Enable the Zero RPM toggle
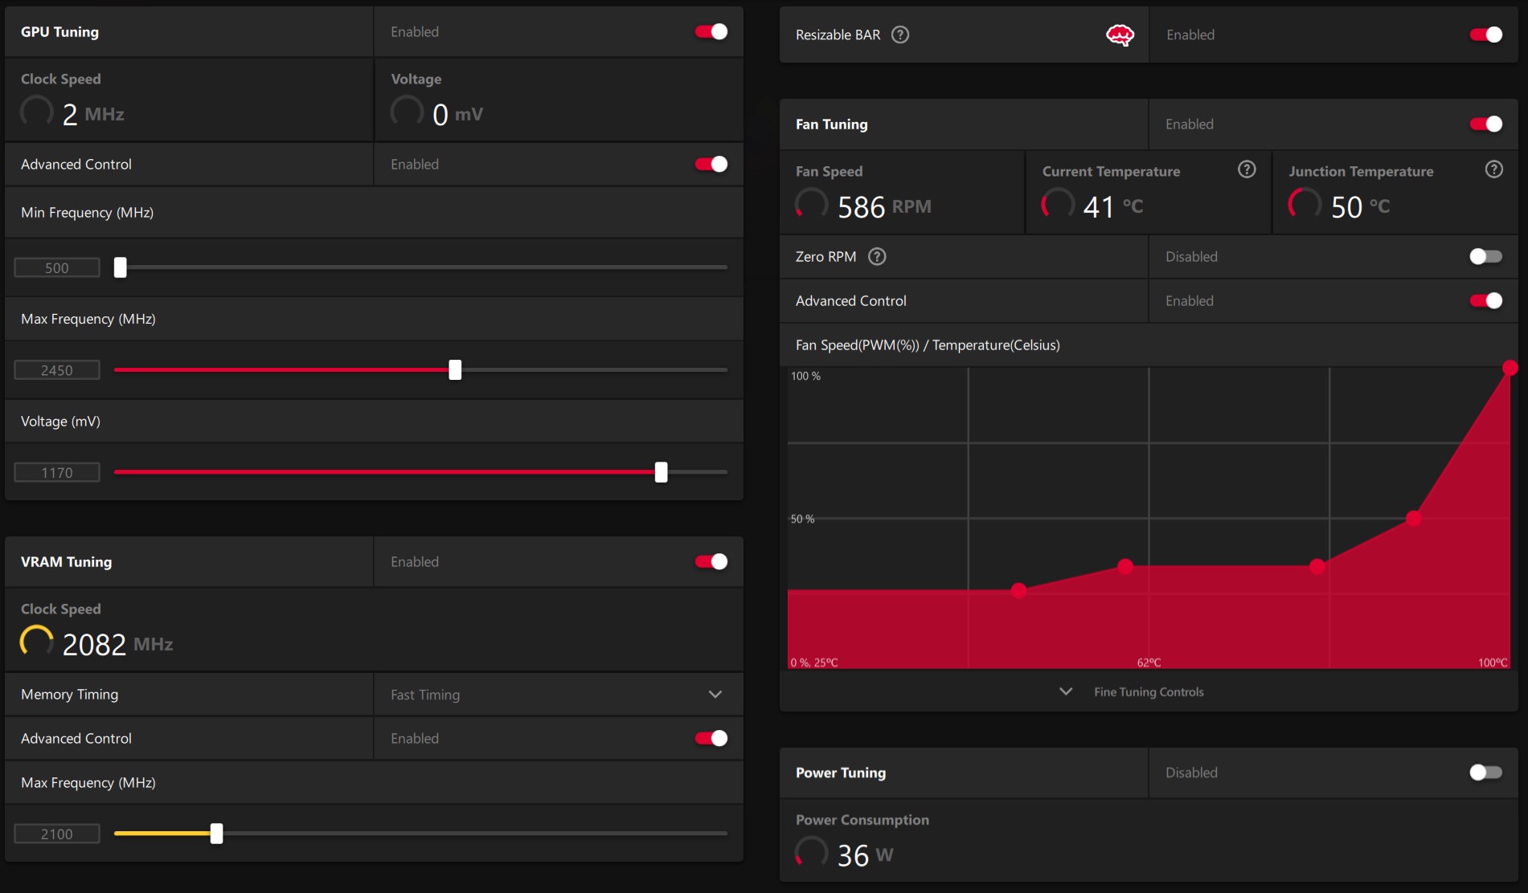Image resolution: width=1528 pixels, height=893 pixels. pos(1486,256)
